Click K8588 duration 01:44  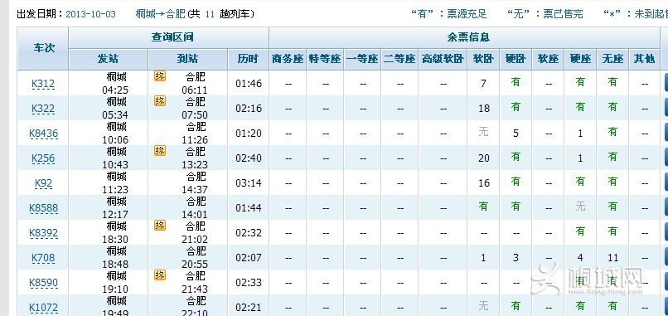[248, 208]
